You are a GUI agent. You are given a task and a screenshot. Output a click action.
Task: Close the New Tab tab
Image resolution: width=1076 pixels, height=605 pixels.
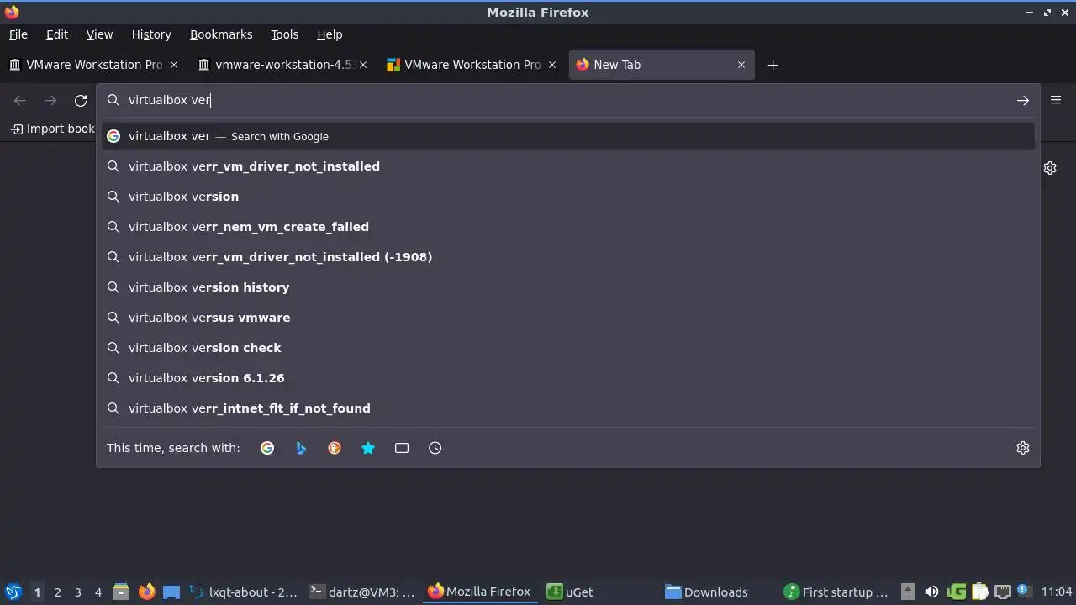(741, 65)
